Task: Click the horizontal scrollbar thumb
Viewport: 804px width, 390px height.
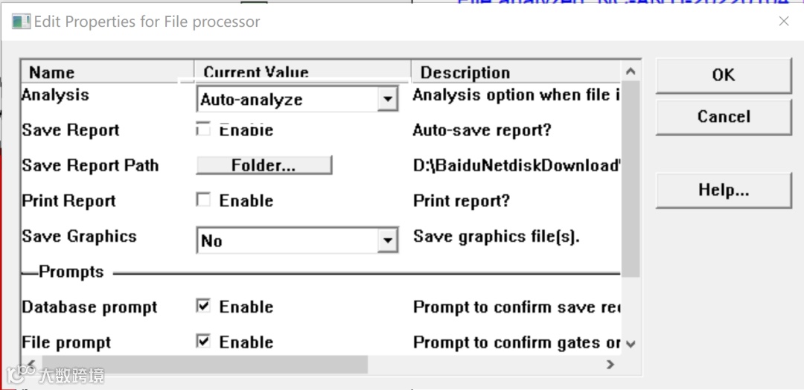Action: pos(201,365)
